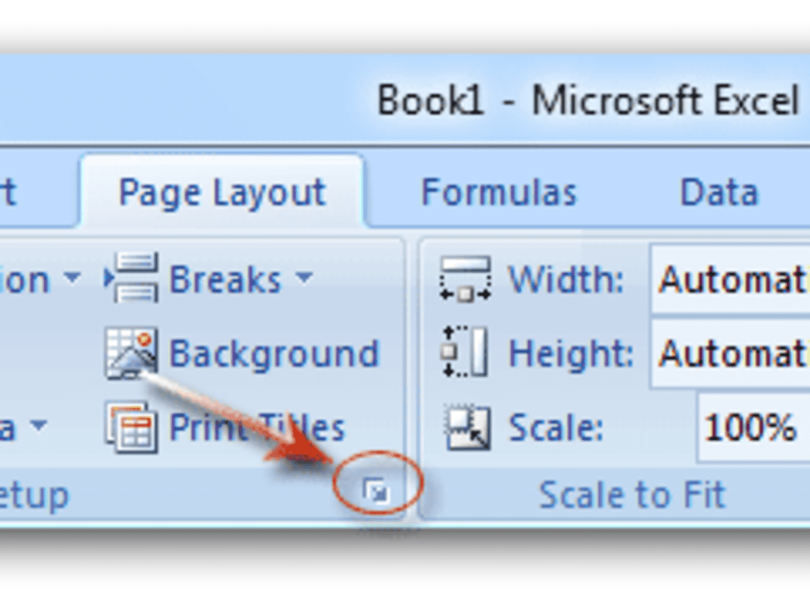The height and width of the screenshot is (608, 810).
Task: Click the Width icon in Scale to Fit
Action: pyautogui.click(x=464, y=278)
